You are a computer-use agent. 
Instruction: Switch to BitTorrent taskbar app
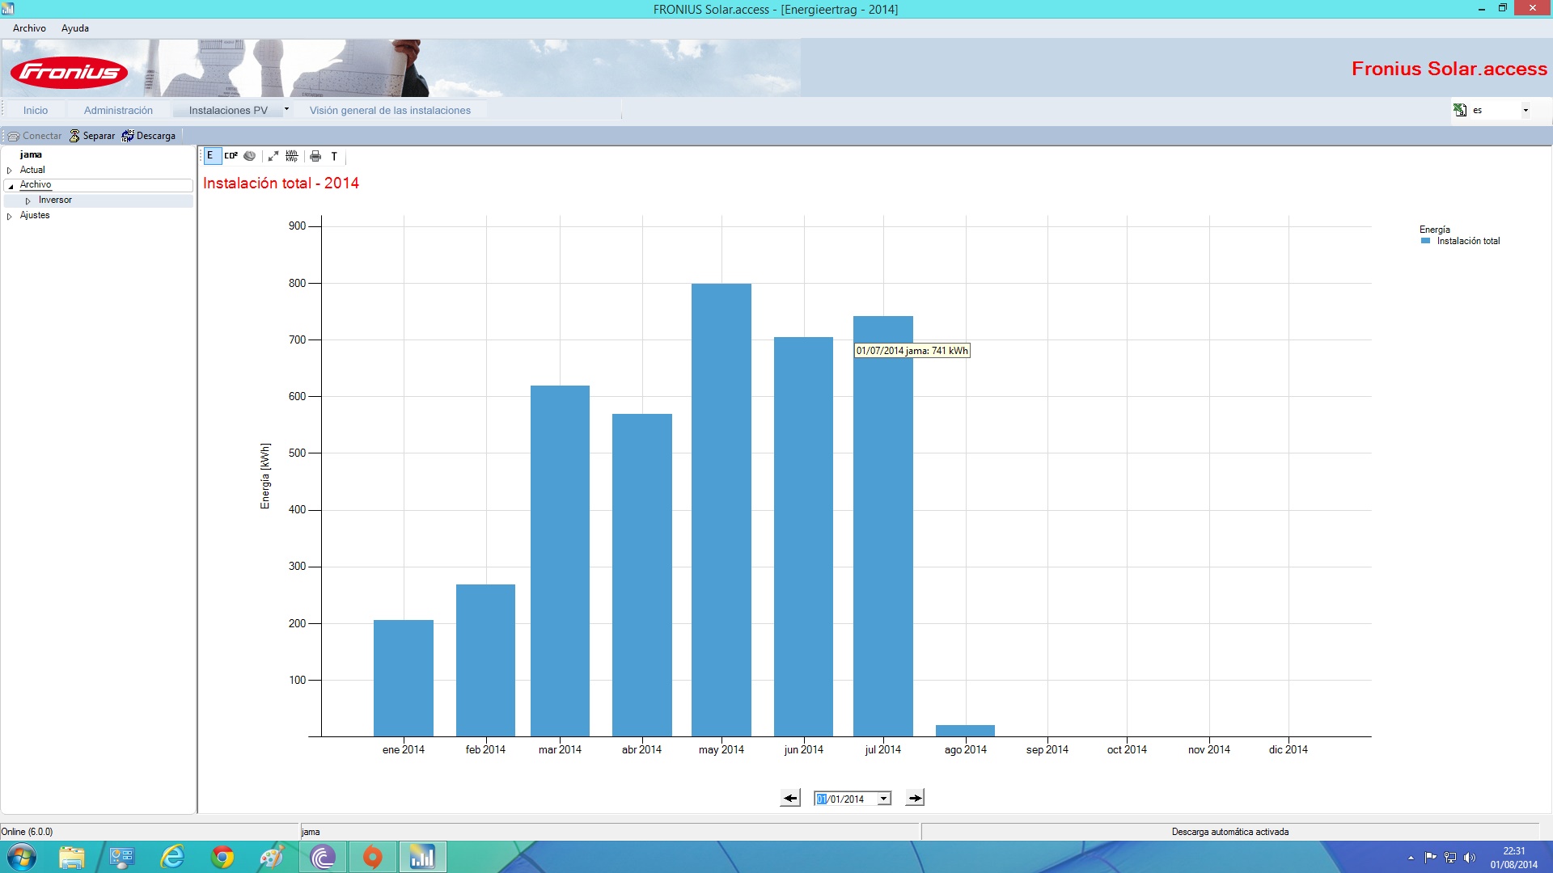tap(323, 857)
